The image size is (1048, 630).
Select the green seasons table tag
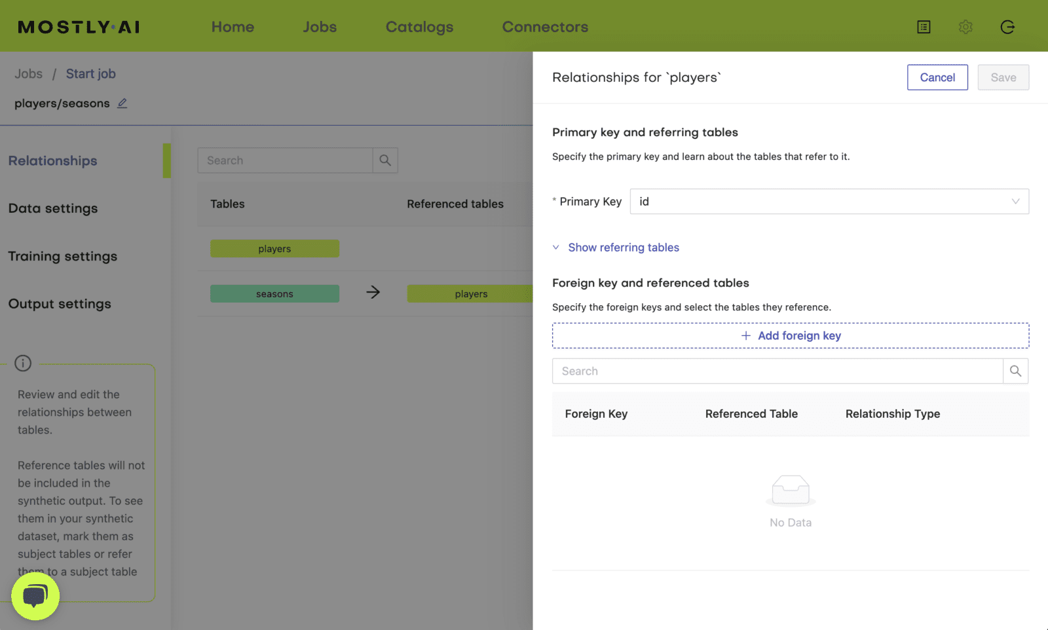tap(274, 294)
